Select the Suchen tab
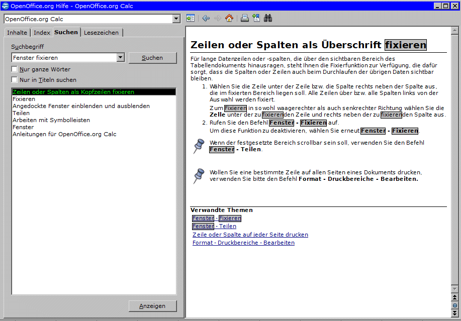This screenshot has width=461, height=321. pos(66,32)
